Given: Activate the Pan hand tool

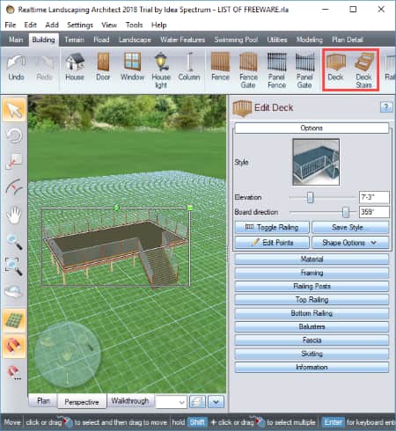Looking at the screenshot, I should [14, 215].
